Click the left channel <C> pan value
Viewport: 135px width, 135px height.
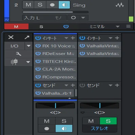pos(55,113)
